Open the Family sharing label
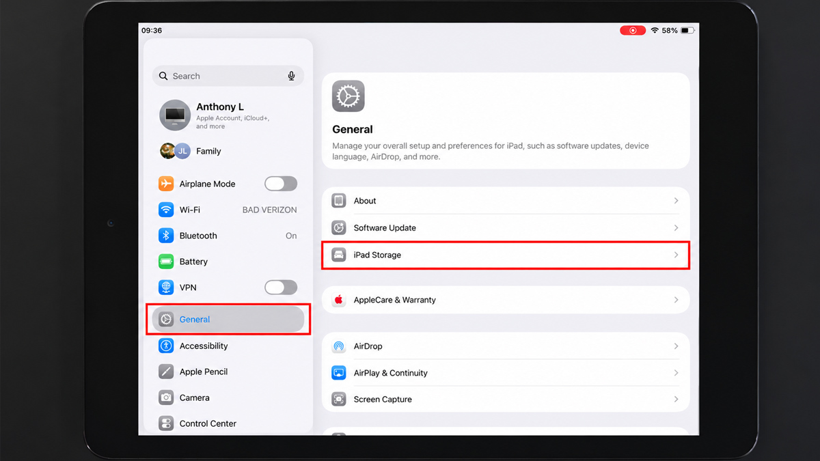This screenshot has width=820, height=461. tap(208, 151)
